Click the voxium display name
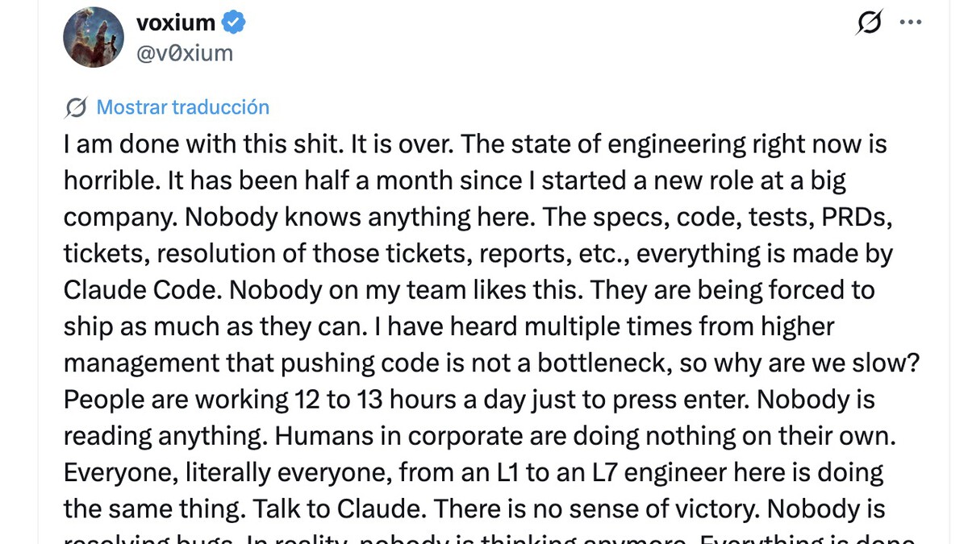The width and height of the screenshot is (968, 544). coord(175,23)
